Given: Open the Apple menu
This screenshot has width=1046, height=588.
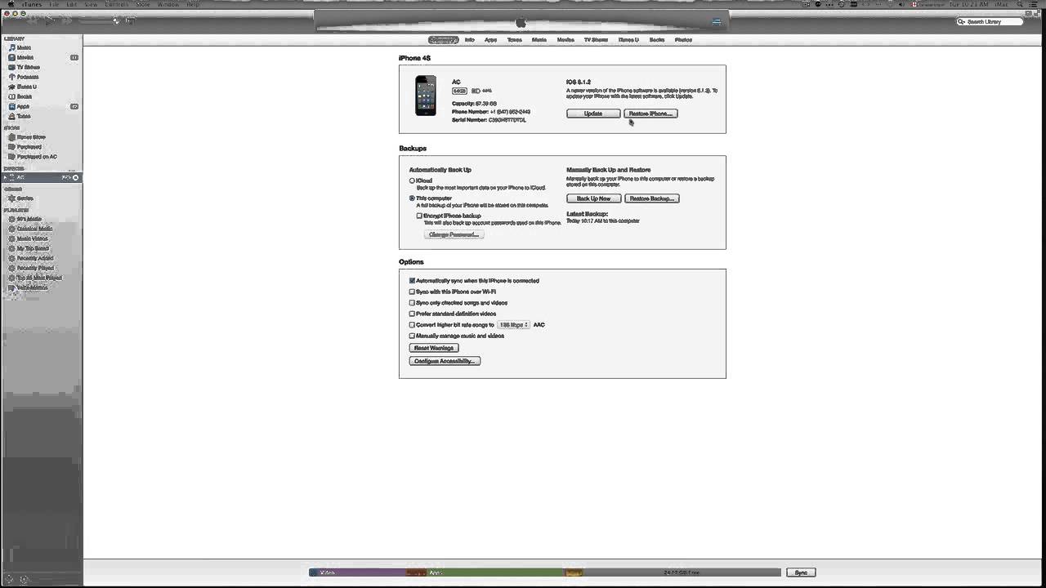Looking at the screenshot, I should pyautogui.click(x=11, y=4).
